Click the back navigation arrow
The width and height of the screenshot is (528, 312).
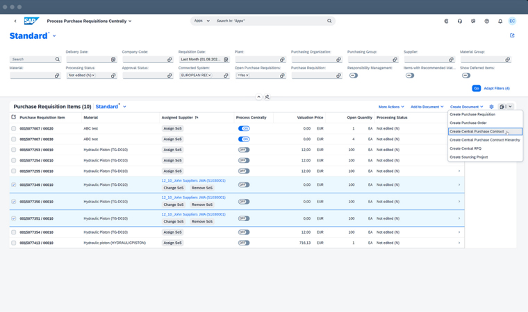coord(15,21)
